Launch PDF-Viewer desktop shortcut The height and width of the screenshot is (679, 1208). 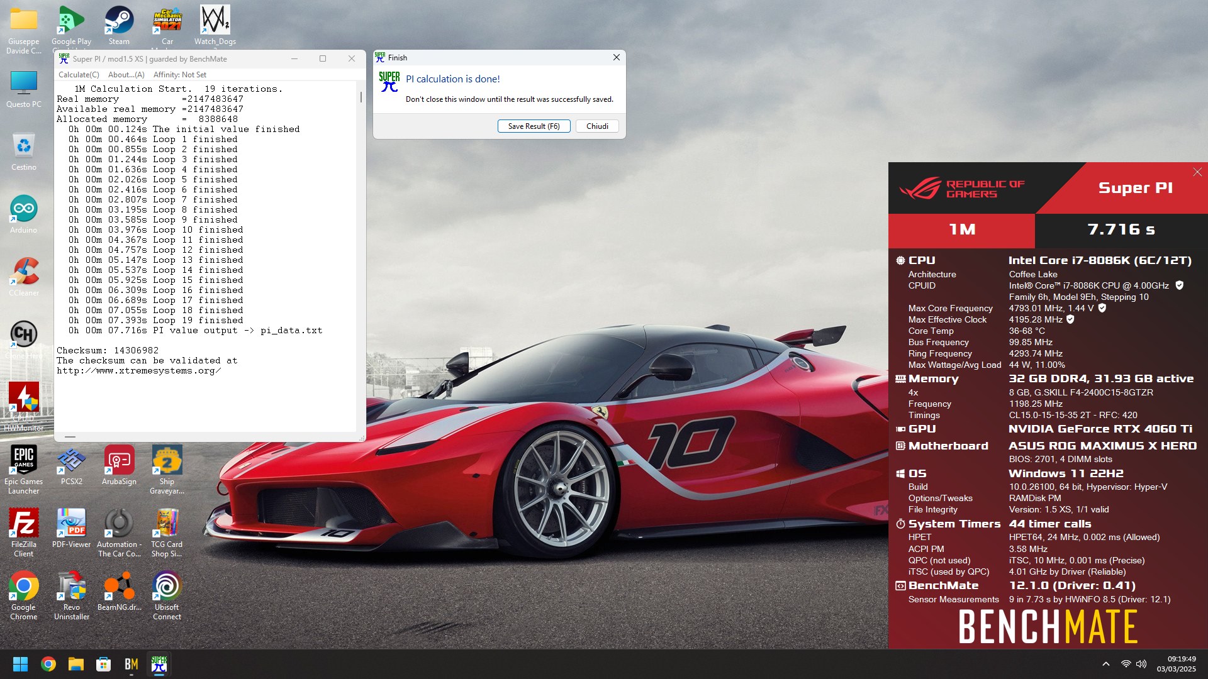point(71,529)
